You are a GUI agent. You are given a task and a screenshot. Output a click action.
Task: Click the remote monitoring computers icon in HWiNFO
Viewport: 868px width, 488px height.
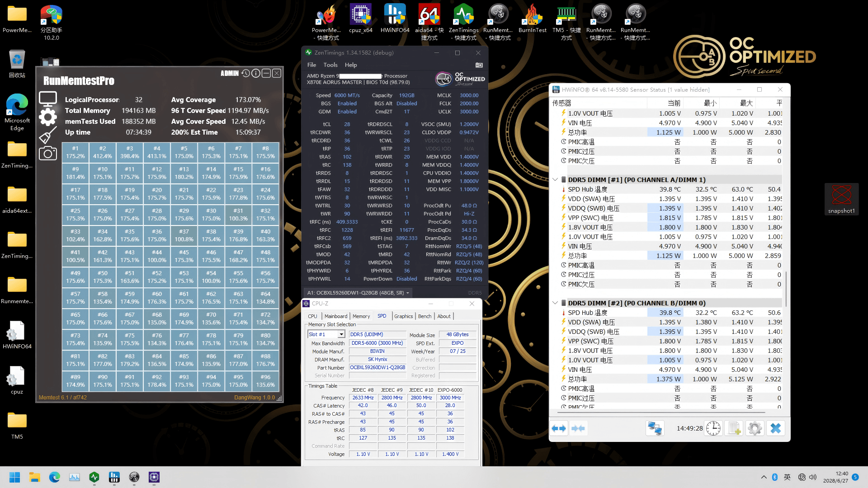(654, 428)
